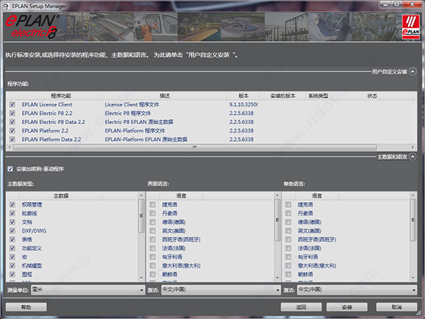The image size is (425, 319).
Task: Minimize the EPLAN Setup Manager window
Action: (x=385, y=4)
